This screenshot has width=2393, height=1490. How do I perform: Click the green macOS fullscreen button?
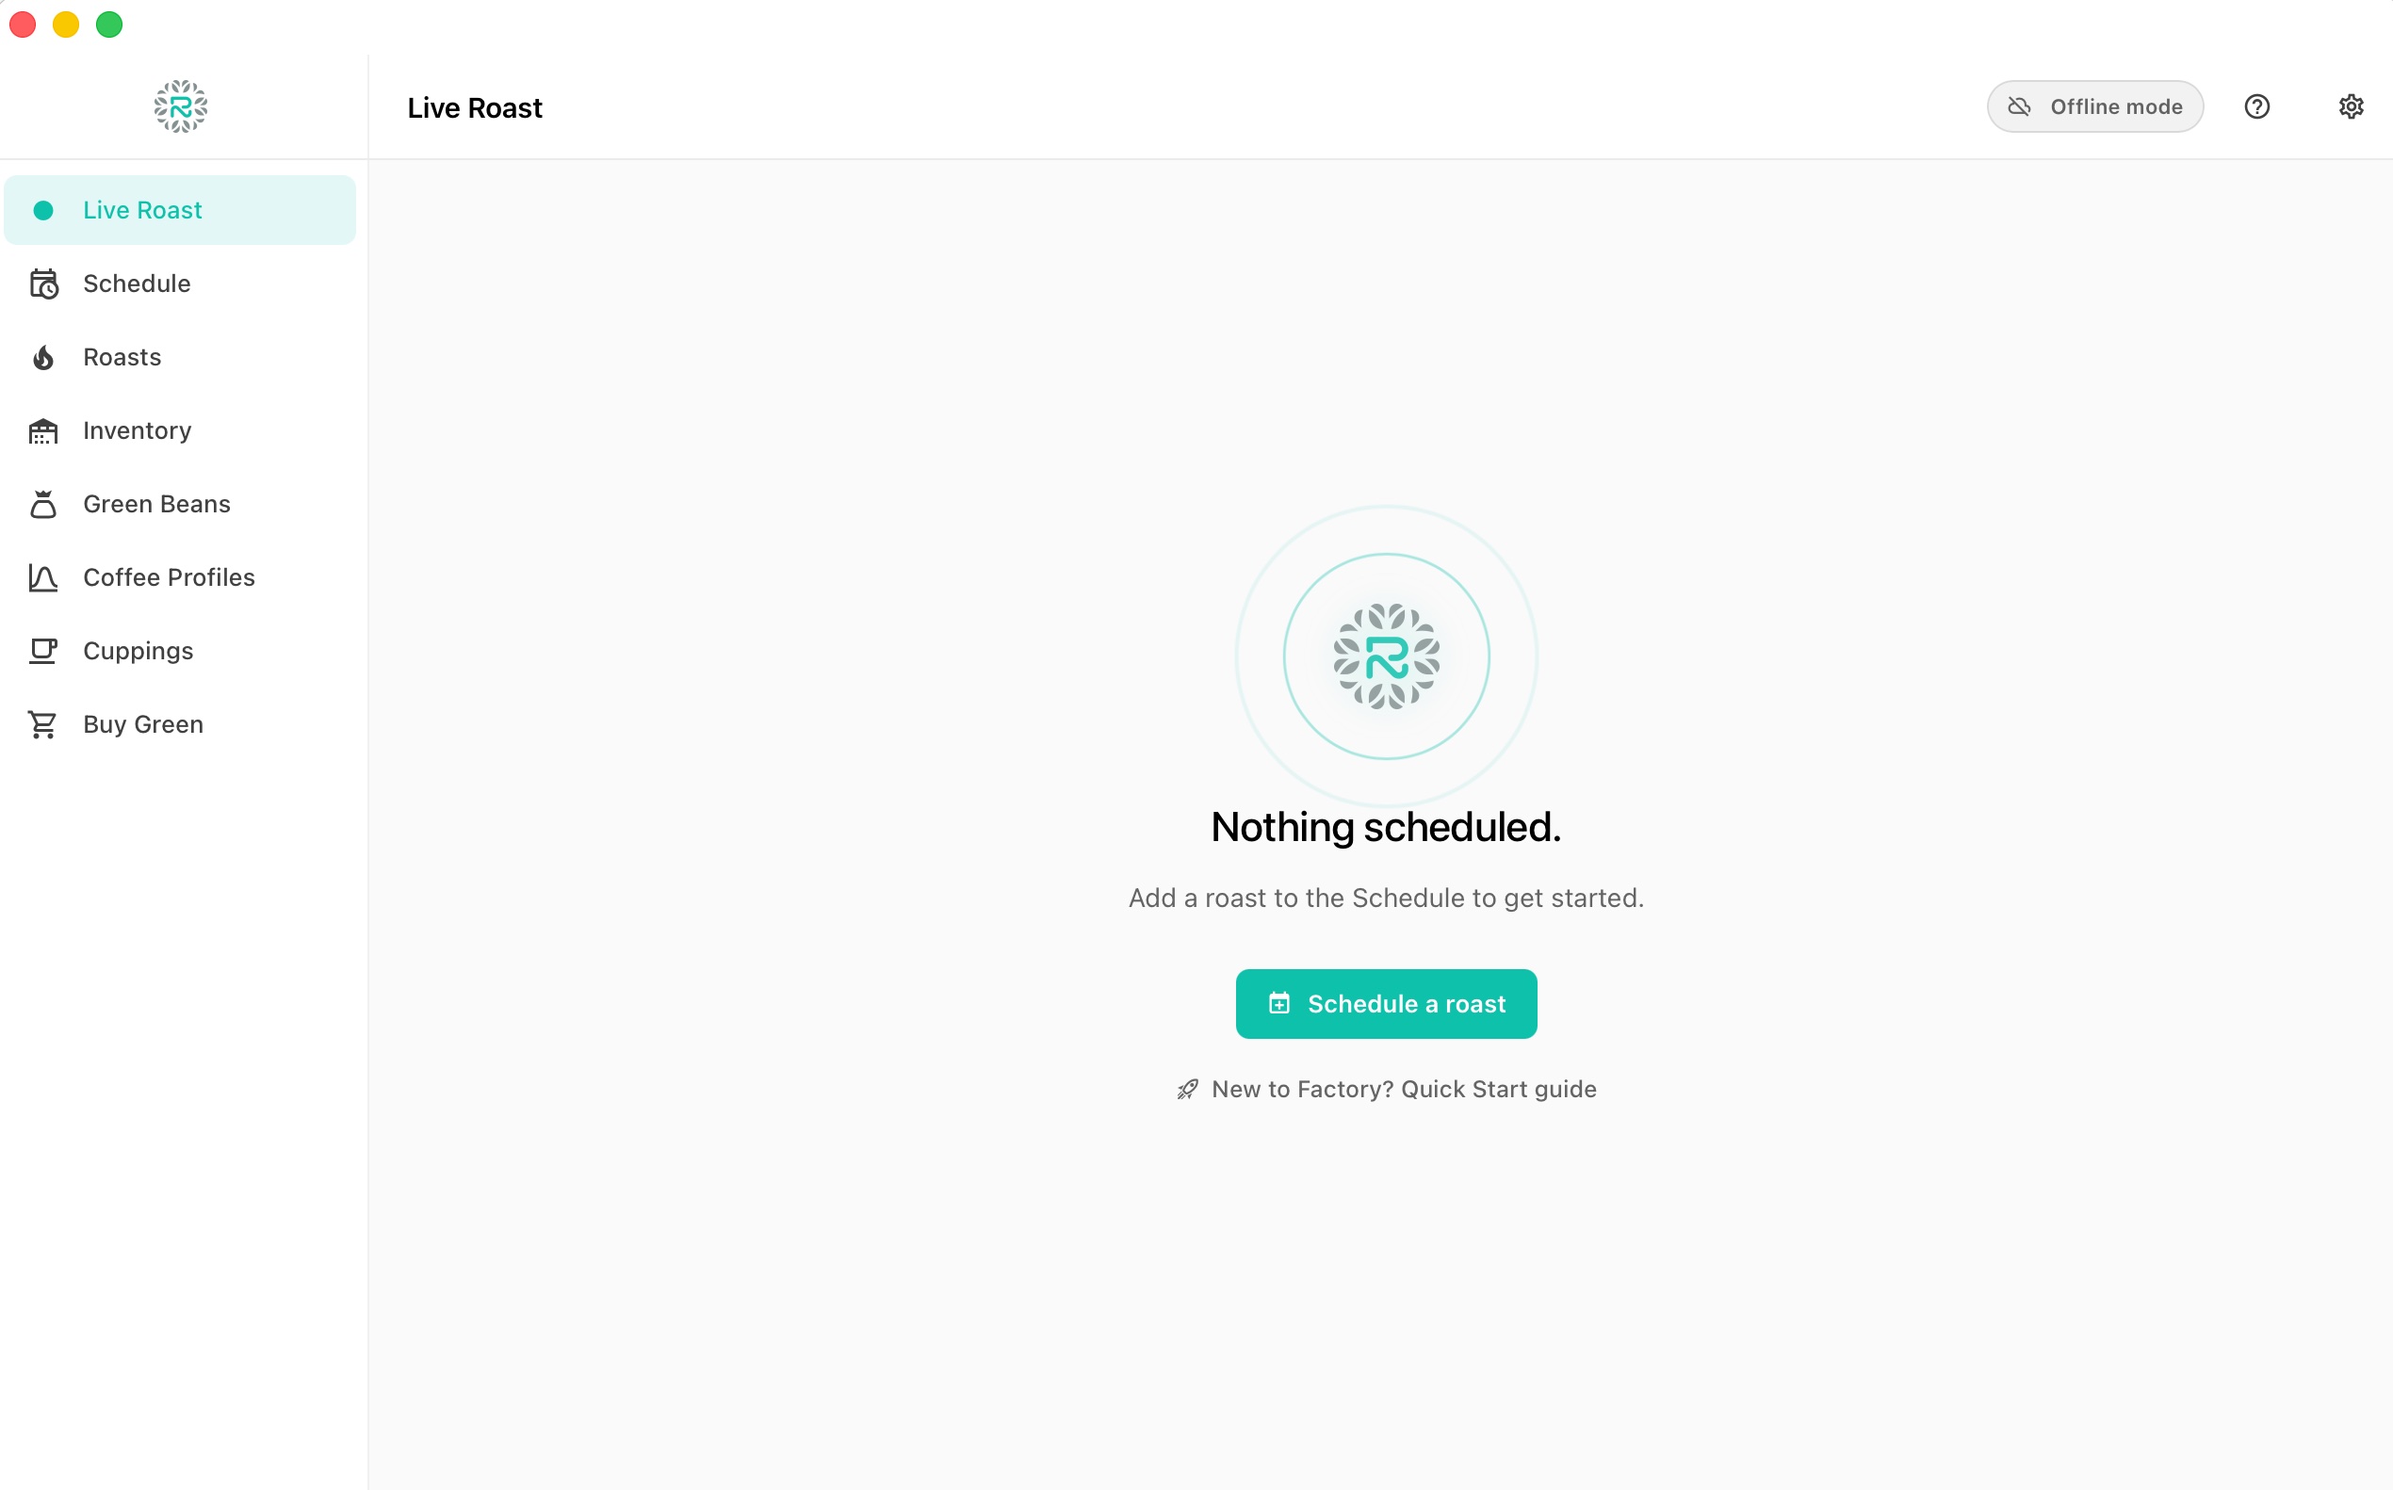pos(109,24)
